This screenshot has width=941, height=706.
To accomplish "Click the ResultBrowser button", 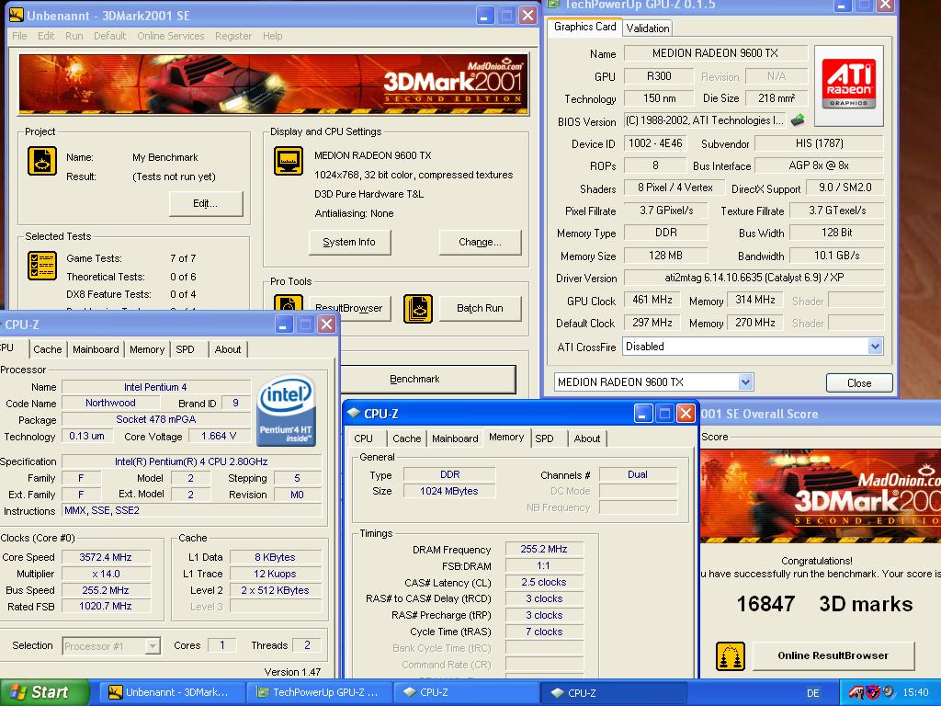I will [348, 308].
